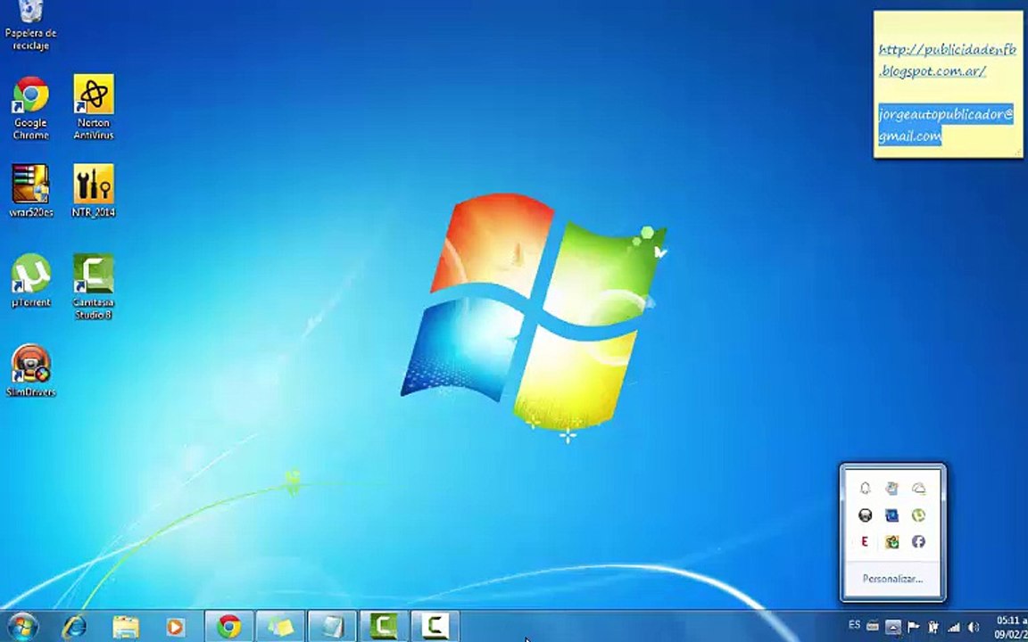The width and height of the screenshot is (1028, 642).
Task: Select the NTR_2014 desktop icon
Action: 94,191
